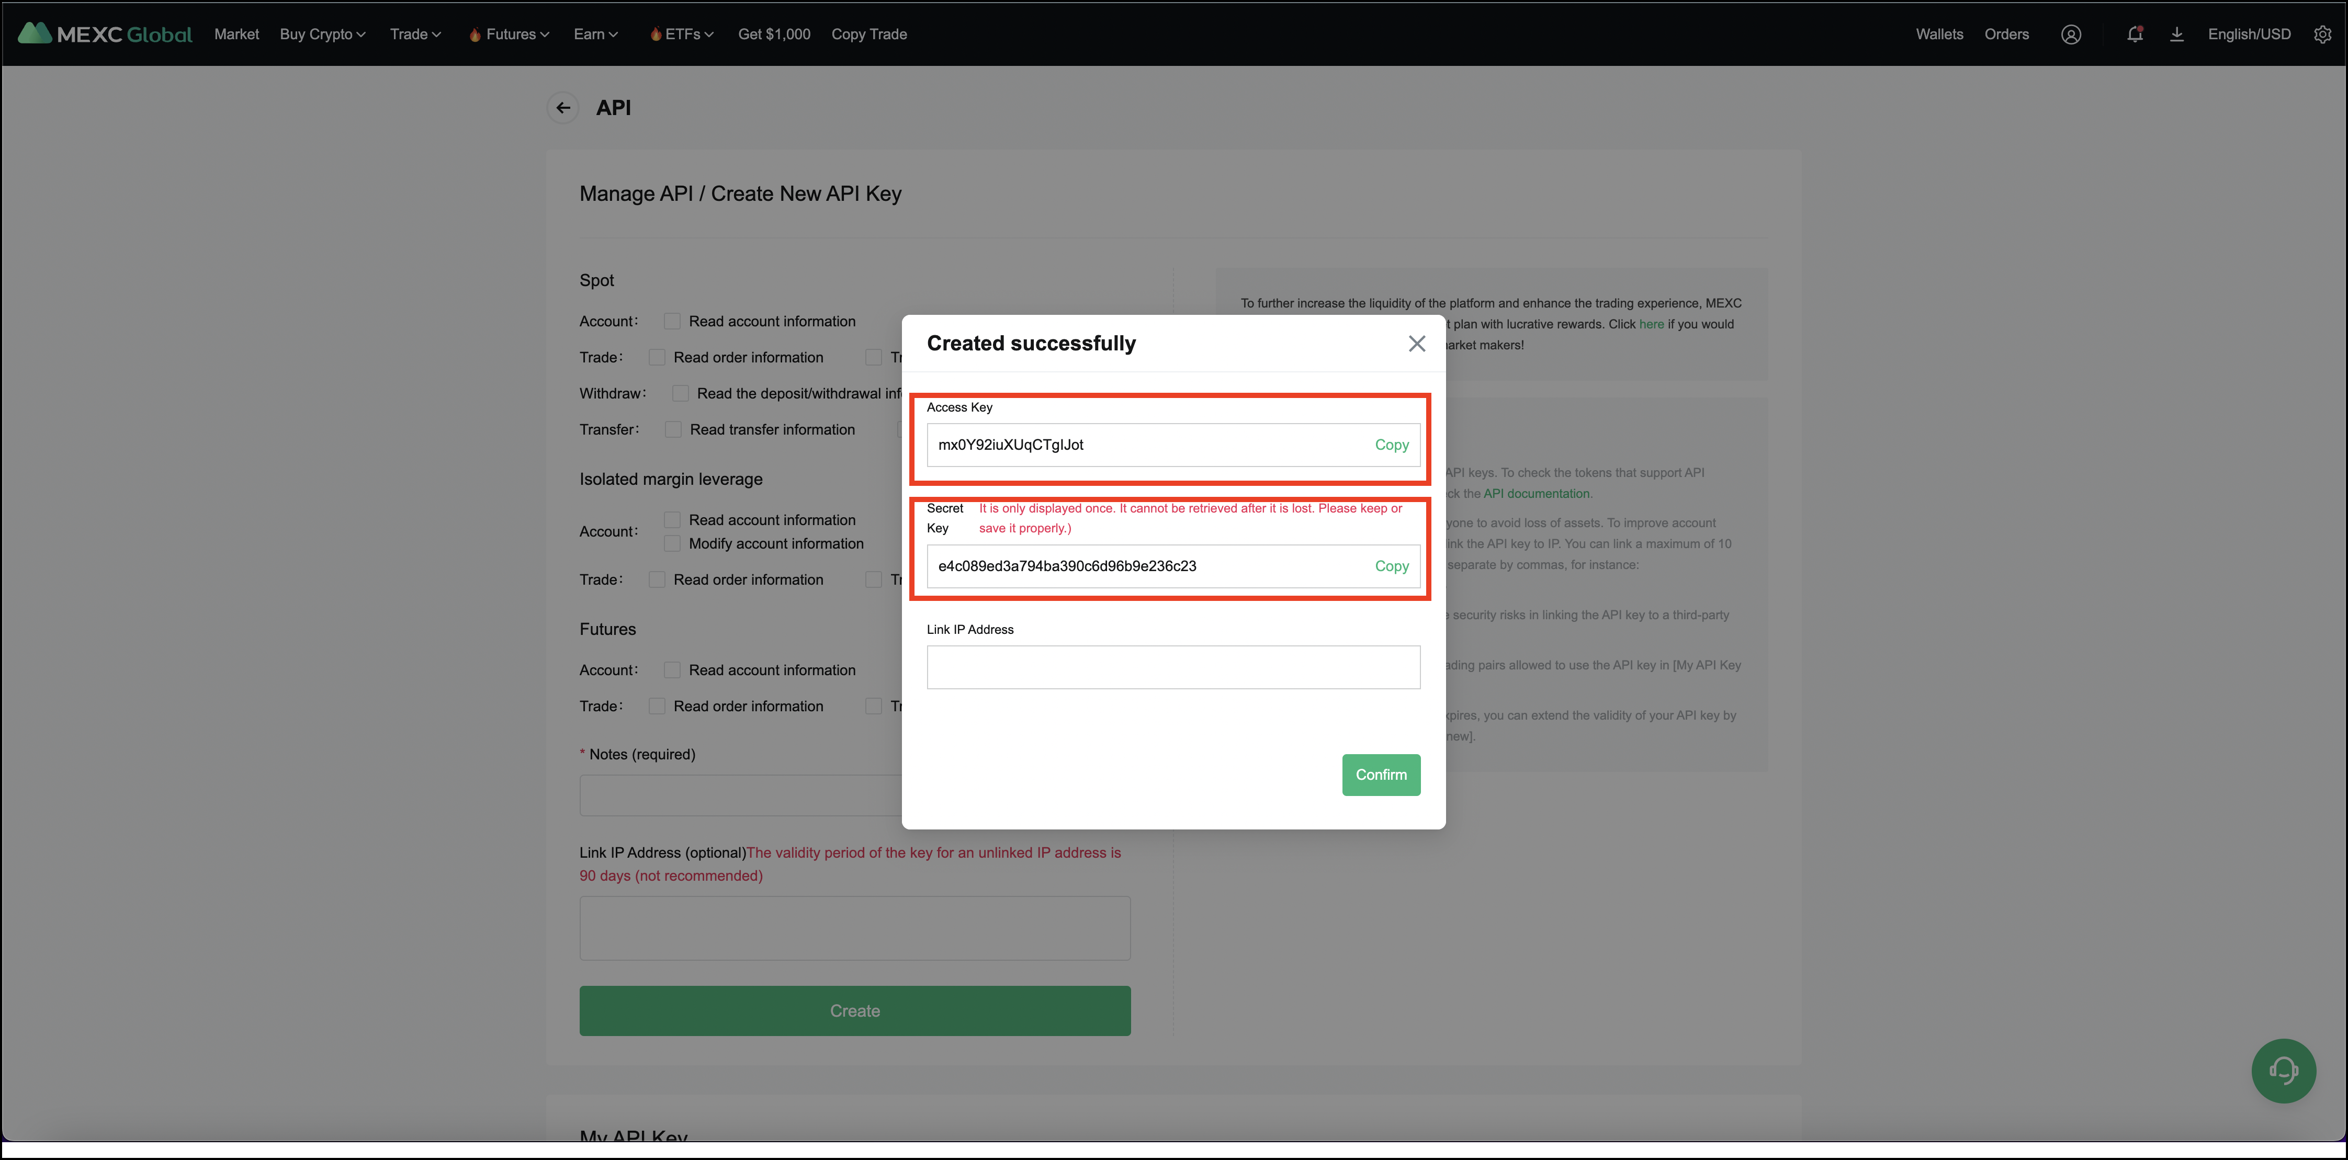Copy the Access Key value
Image resolution: width=2348 pixels, height=1160 pixels.
1391,445
